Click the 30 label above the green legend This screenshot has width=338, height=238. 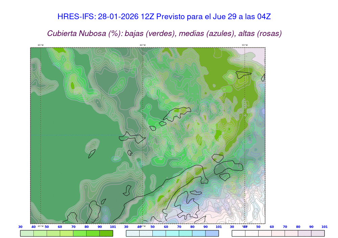pos(20,227)
